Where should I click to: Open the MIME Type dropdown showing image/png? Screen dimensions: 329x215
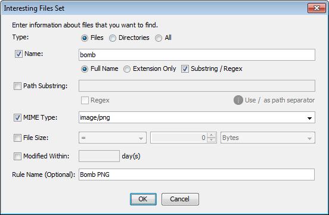click(197, 117)
